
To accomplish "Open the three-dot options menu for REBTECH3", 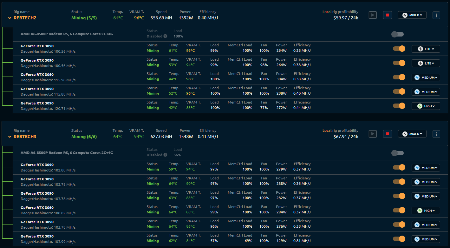I will tap(436, 134).
